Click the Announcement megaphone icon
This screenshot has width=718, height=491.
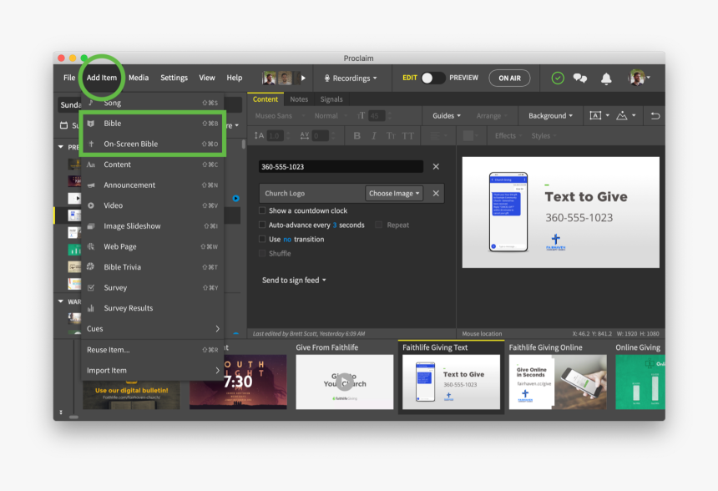click(91, 185)
